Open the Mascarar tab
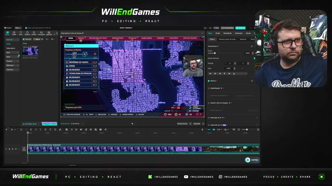The height and width of the screenshot is (186, 332). [x=243, y=39]
